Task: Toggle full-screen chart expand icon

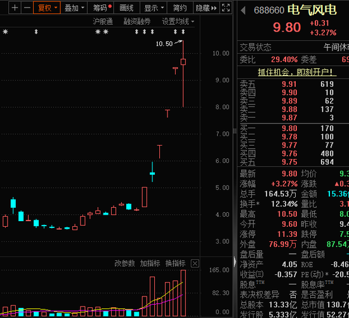Action: [226, 8]
